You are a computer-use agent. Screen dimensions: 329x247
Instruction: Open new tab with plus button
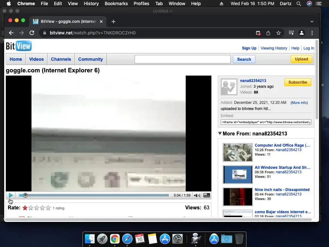click(x=113, y=22)
